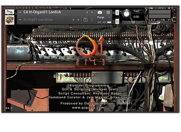The width and height of the screenshot is (181, 132).
Task: Expand the H-Org01 overdrive snapshot dropdown
Action: point(20,20)
